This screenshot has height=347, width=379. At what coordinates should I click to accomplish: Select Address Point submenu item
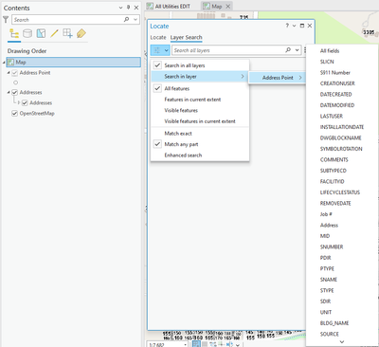click(278, 78)
